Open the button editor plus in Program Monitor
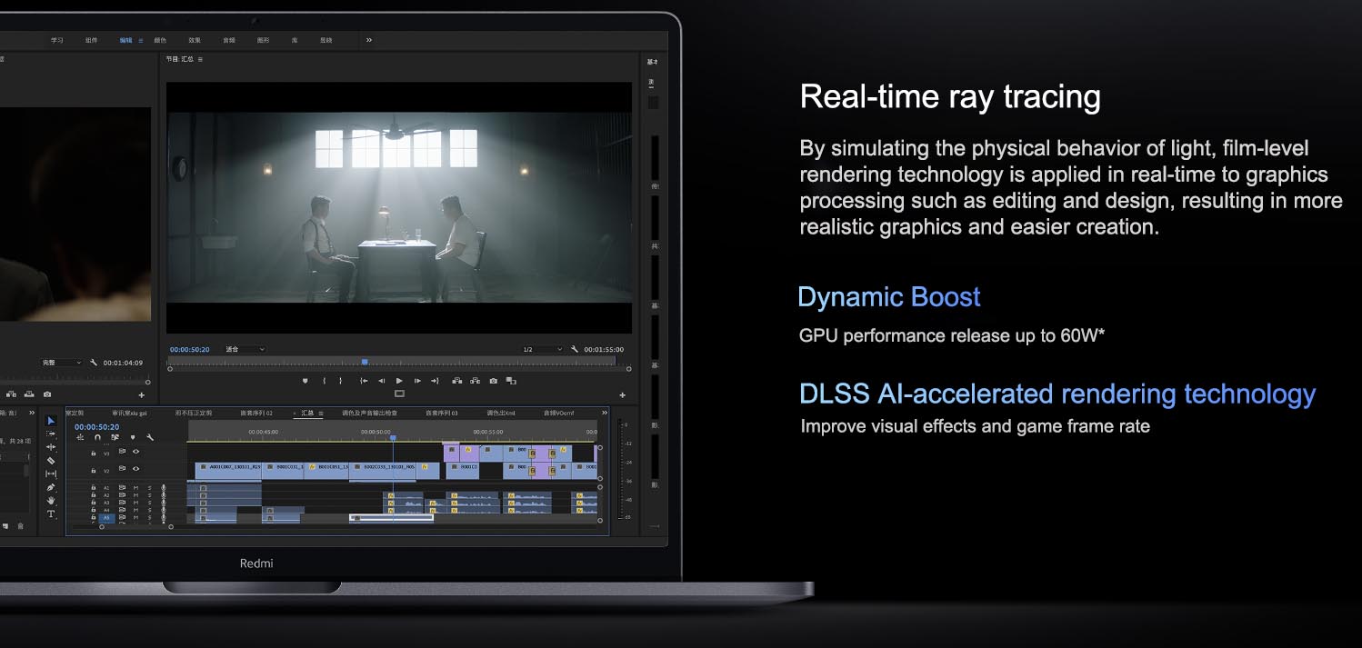 (622, 395)
